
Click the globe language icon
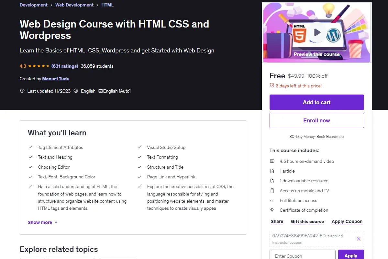pos(76,91)
